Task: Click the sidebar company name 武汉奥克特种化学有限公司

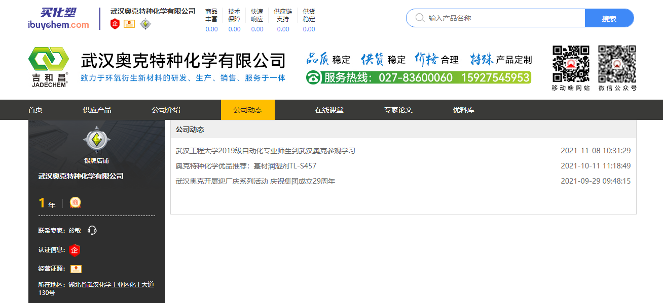Action: click(x=81, y=176)
